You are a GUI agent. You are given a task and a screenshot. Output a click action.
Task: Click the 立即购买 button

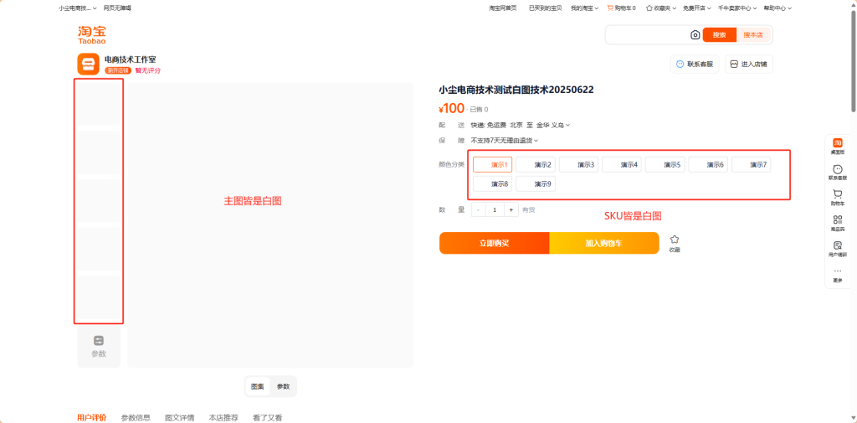pos(494,243)
